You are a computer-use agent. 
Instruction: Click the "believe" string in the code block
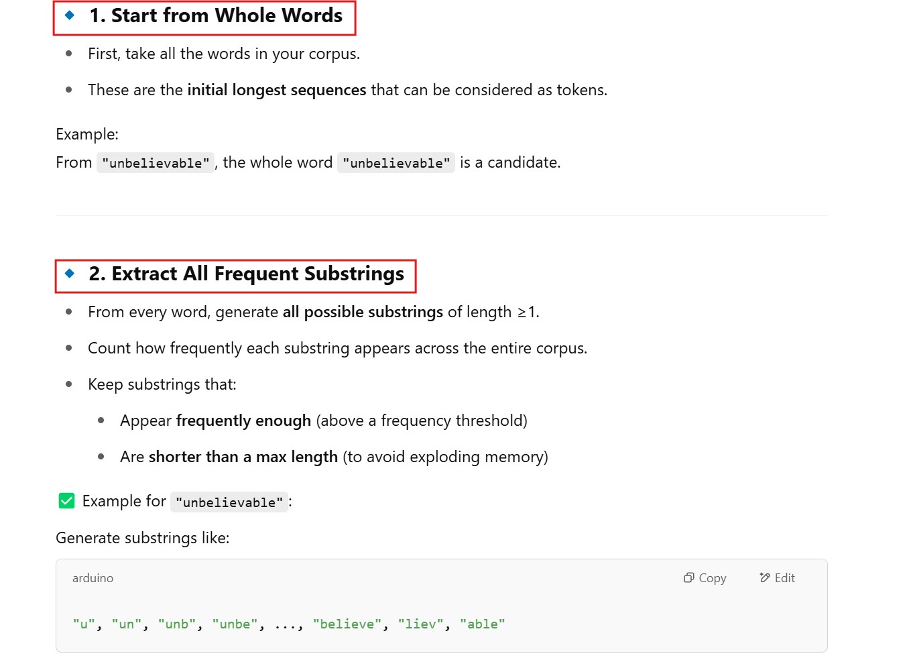[347, 624]
